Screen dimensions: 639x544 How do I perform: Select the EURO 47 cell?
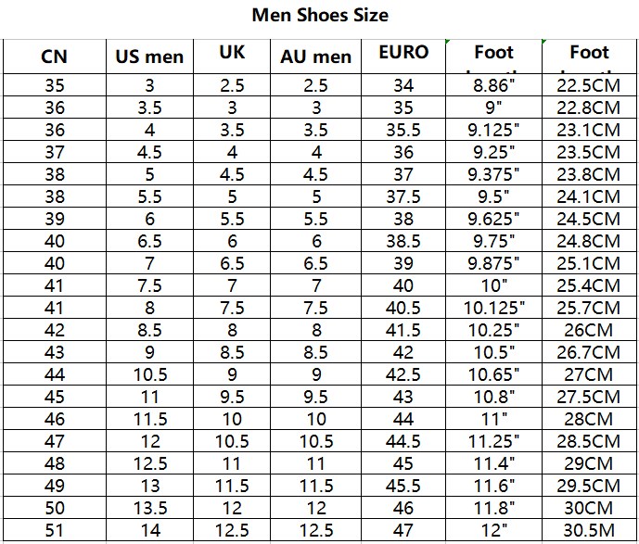coord(403,530)
